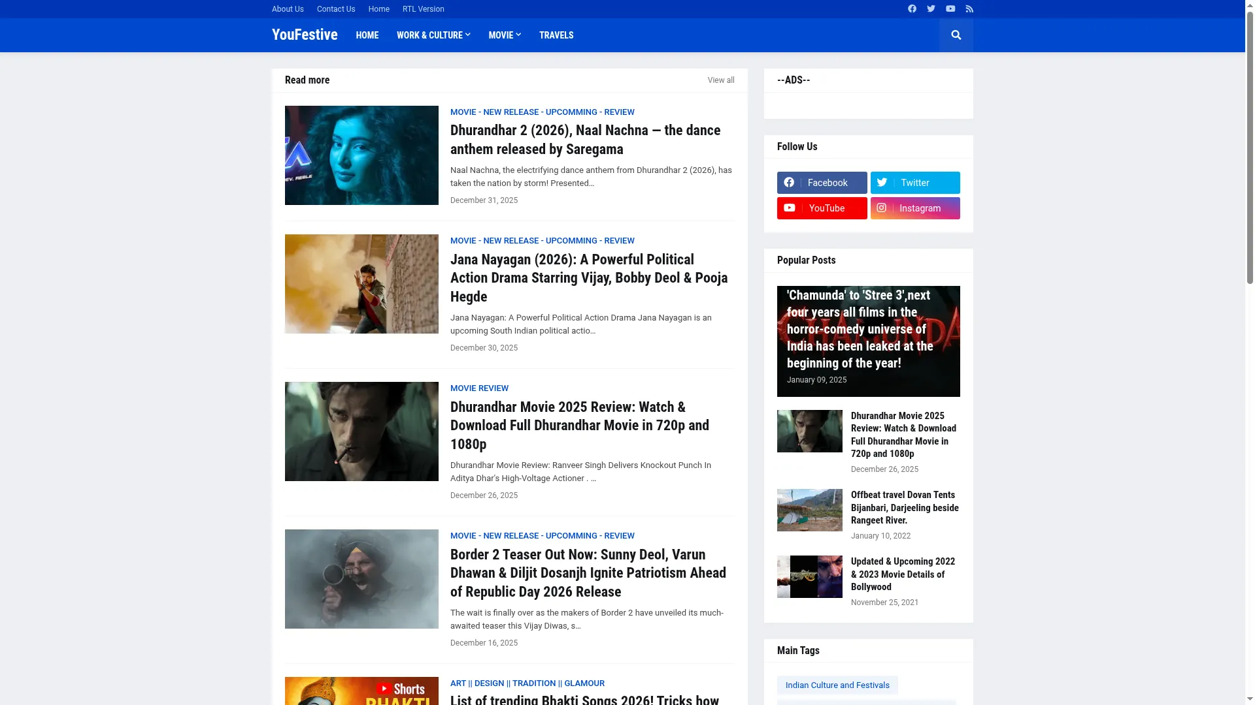Open the Dhurandhar 2 Naal Nachna article title
The width and height of the screenshot is (1255, 705).
point(585,140)
